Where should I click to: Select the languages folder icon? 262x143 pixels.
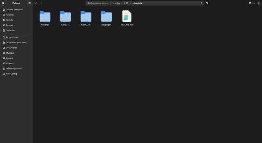(106, 16)
